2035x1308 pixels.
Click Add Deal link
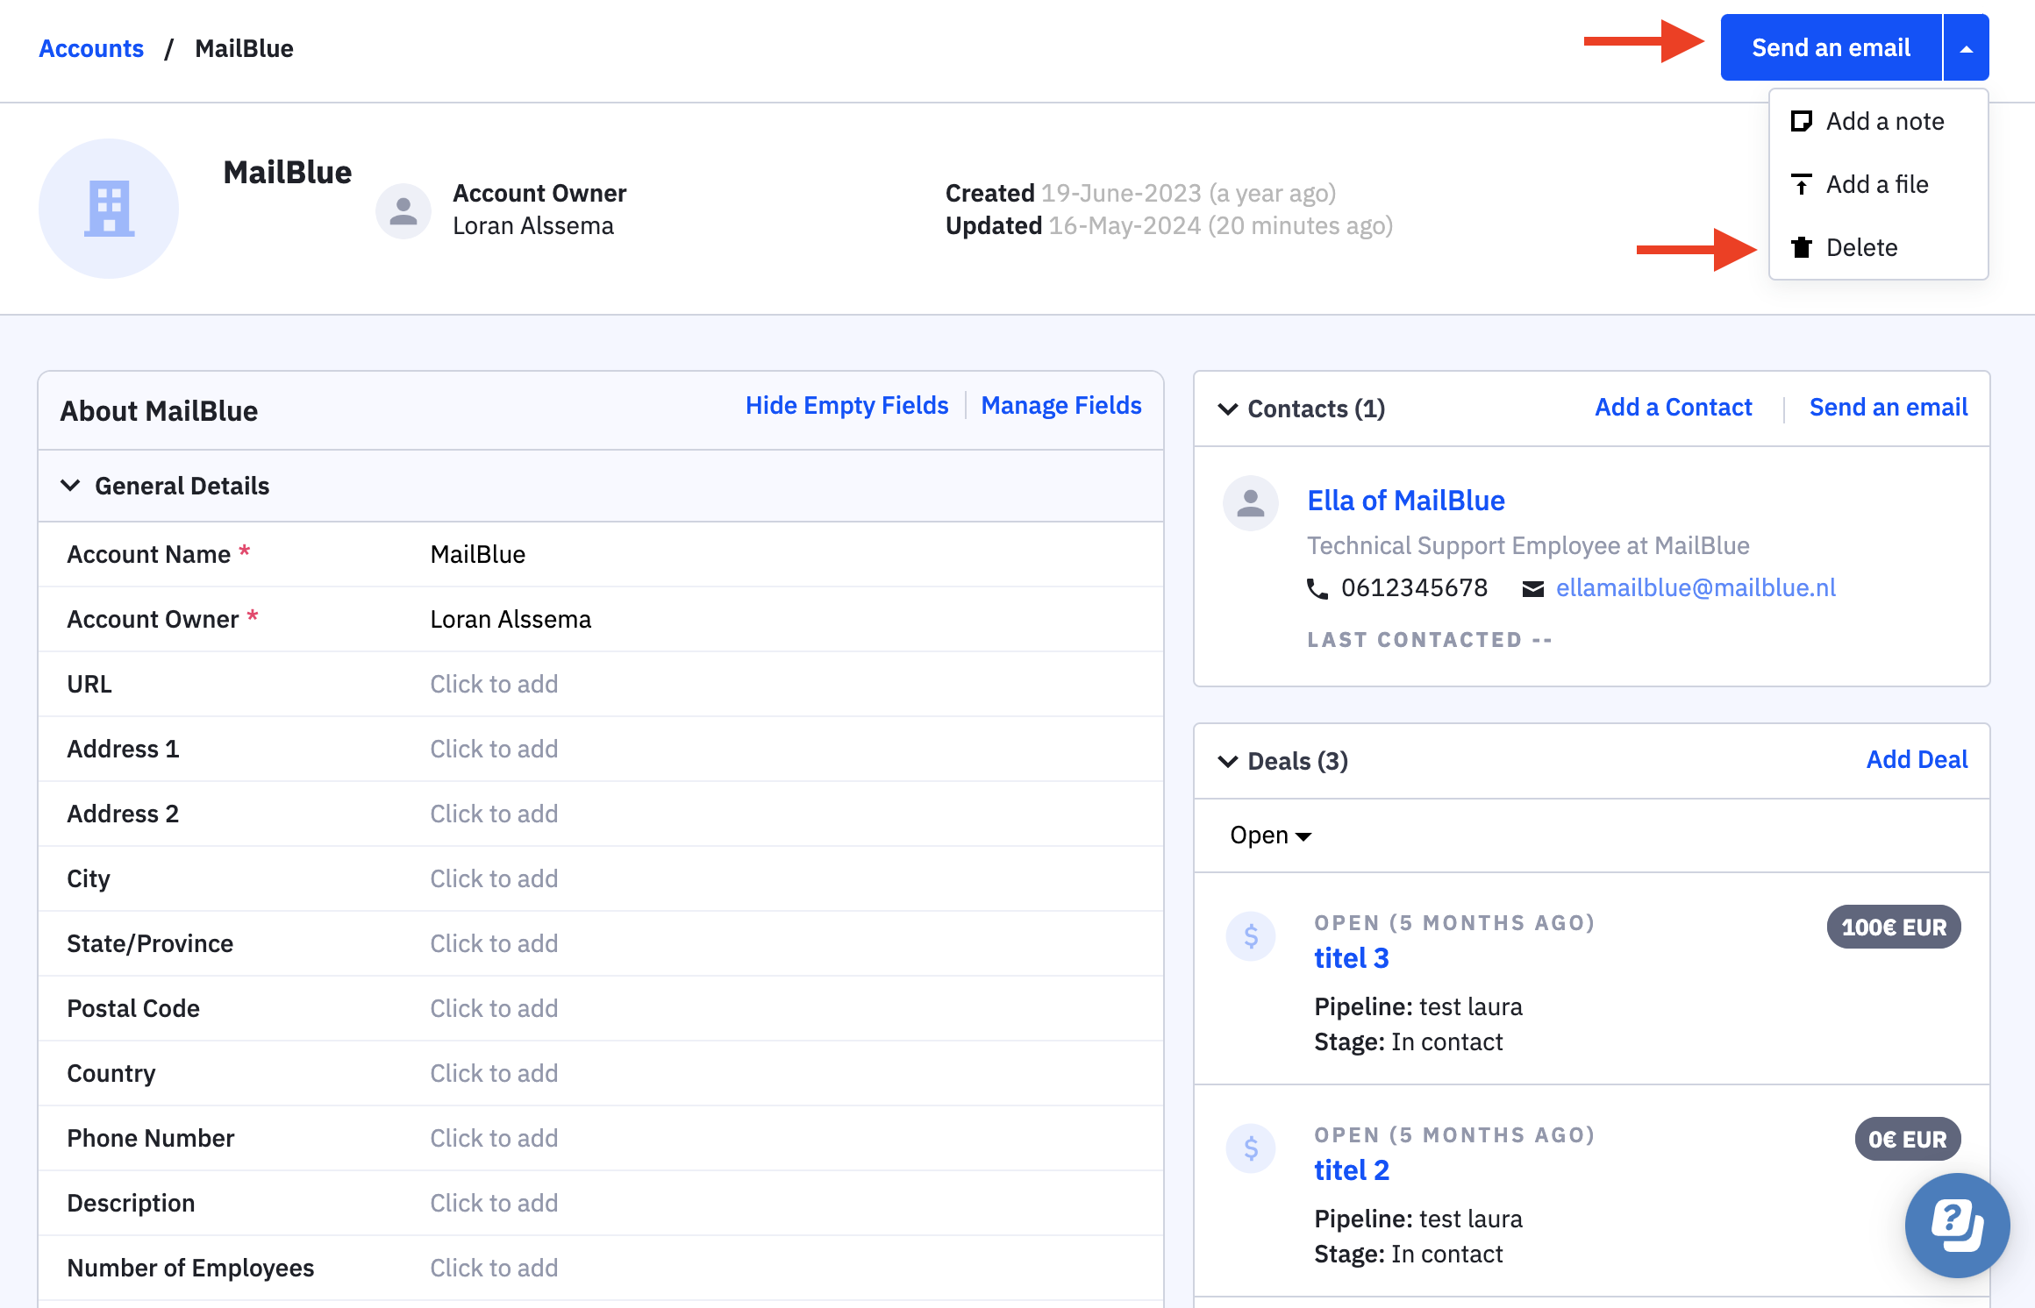(1917, 759)
